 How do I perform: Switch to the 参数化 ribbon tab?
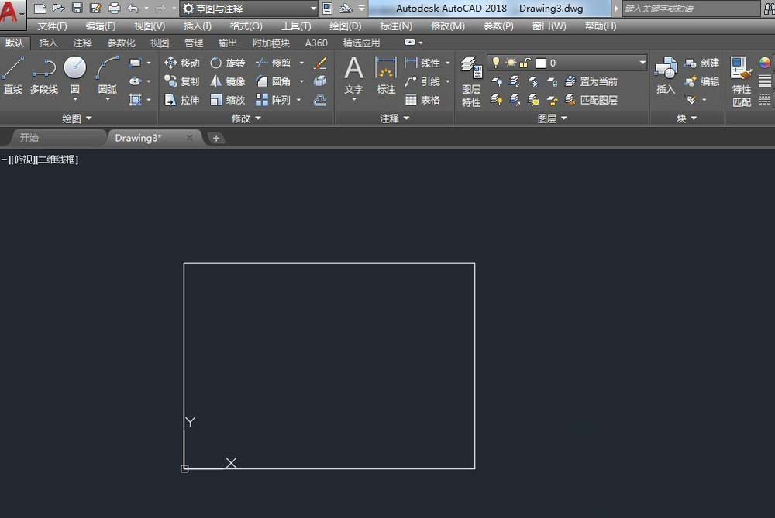(121, 43)
